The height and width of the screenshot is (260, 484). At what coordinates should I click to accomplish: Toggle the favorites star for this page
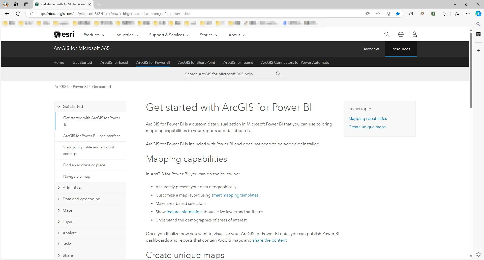click(x=398, y=14)
